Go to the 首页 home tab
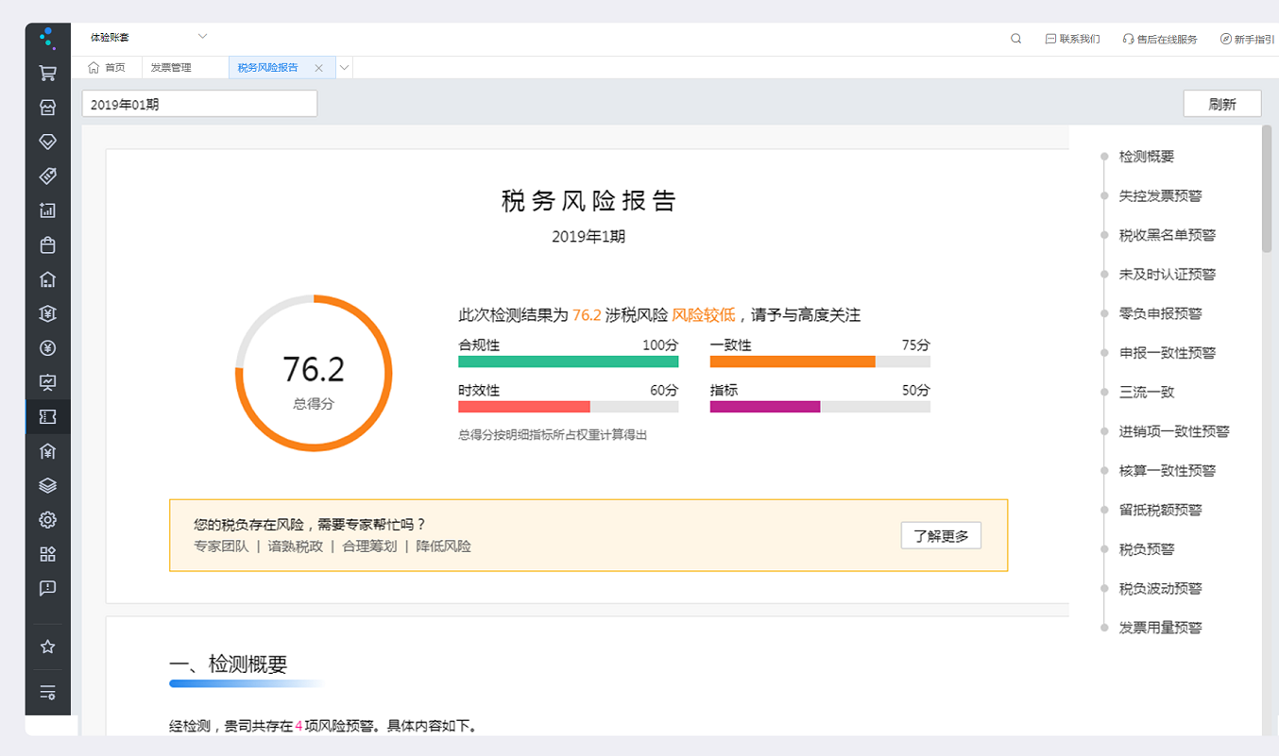The width and height of the screenshot is (1279, 756). (107, 68)
